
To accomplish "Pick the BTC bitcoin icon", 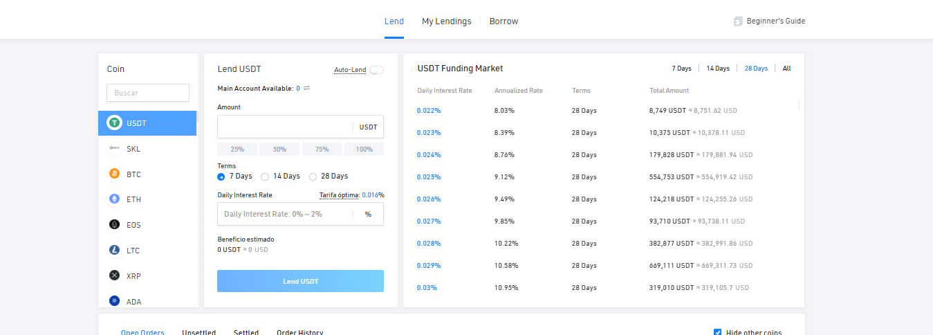I will click(114, 174).
